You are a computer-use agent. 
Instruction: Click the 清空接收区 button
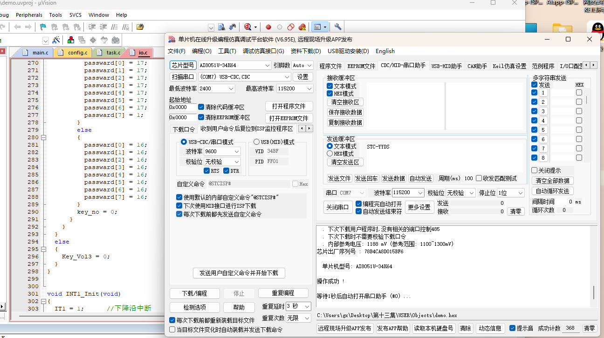pos(345,102)
